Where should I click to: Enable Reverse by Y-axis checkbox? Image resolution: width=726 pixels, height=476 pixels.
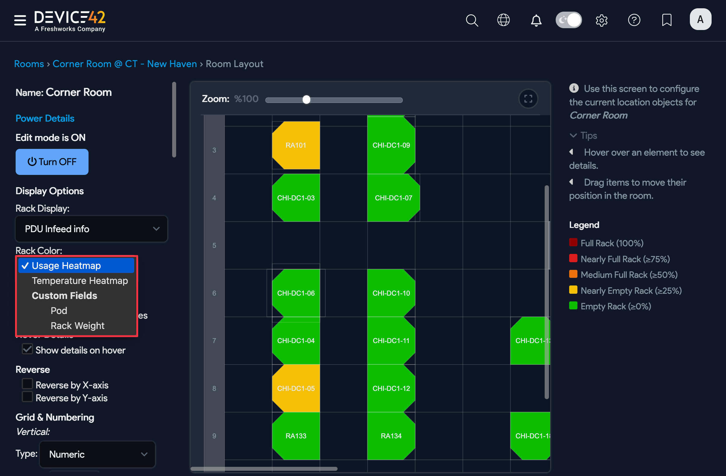[28, 397]
